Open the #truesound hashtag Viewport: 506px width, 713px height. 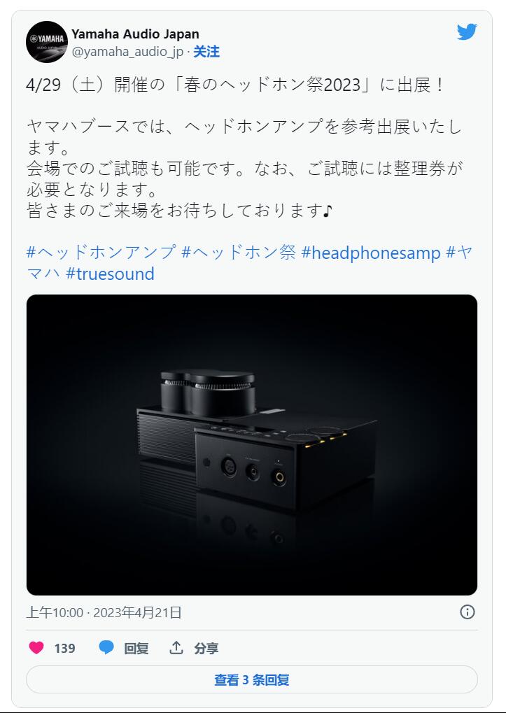tap(110, 274)
